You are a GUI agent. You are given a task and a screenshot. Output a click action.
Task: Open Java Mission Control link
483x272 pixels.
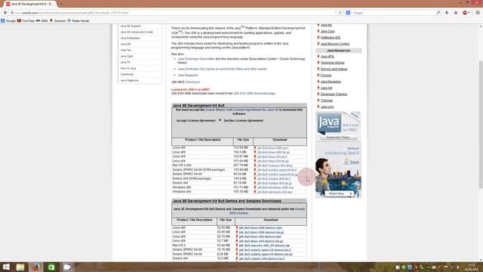pyautogui.click(x=335, y=44)
